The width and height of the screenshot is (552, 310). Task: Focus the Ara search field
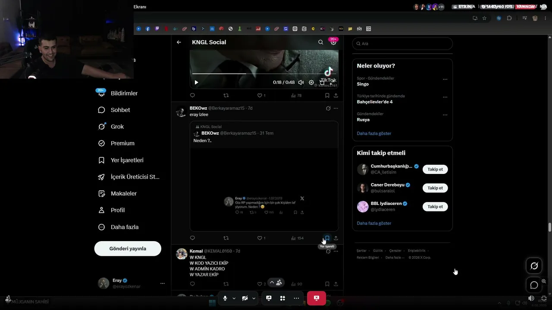coord(402,43)
